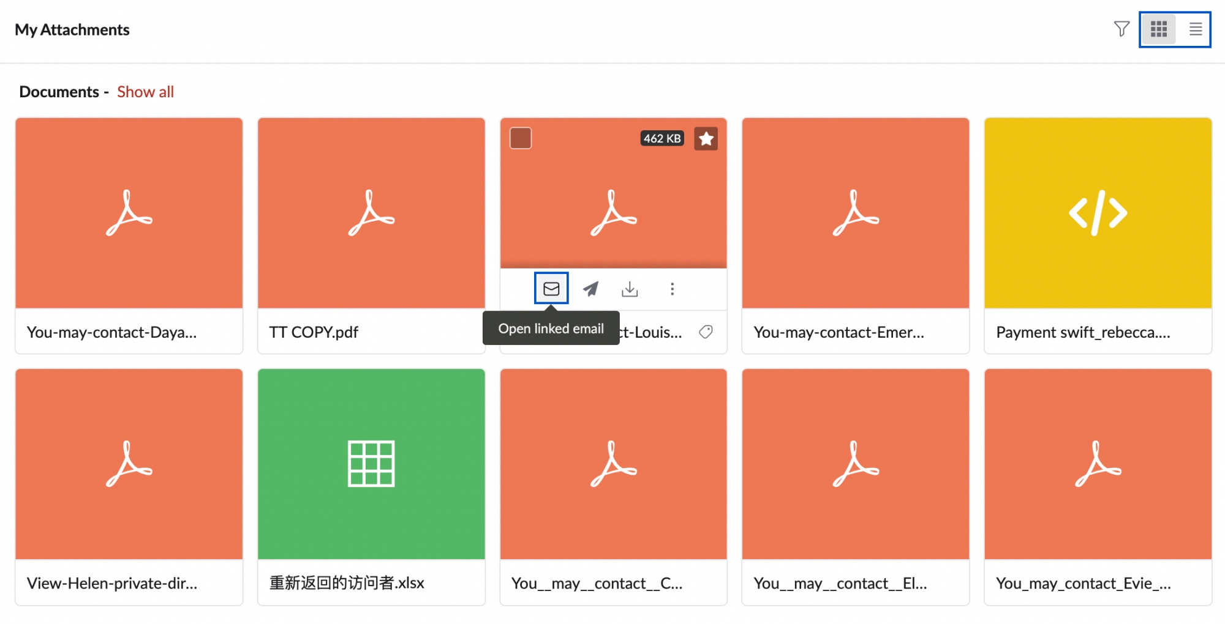Toggle the star on the 462 KB attachment
The width and height of the screenshot is (1225, 624).
(x=706, y=139)
